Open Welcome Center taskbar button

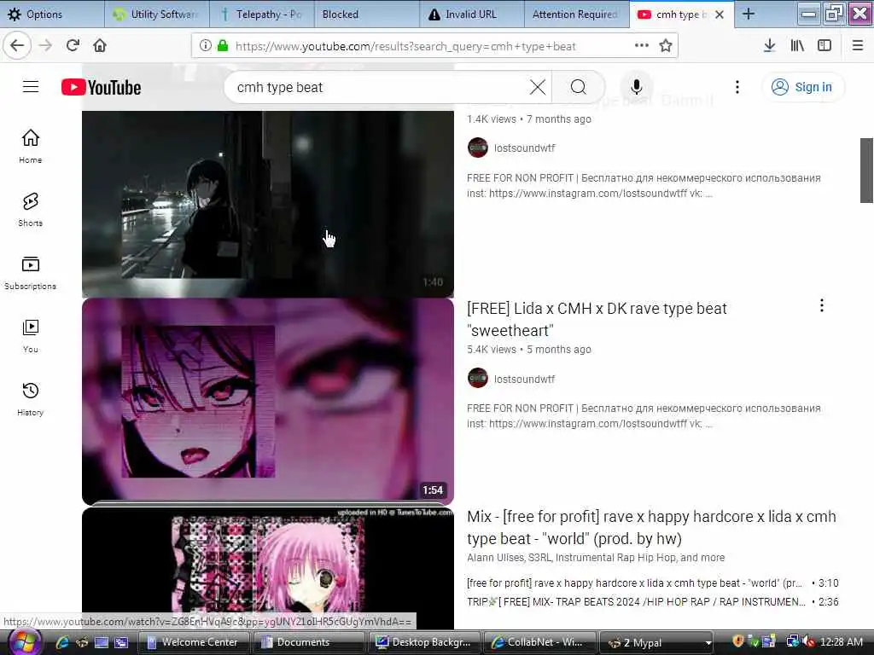[x=194, y=642]
